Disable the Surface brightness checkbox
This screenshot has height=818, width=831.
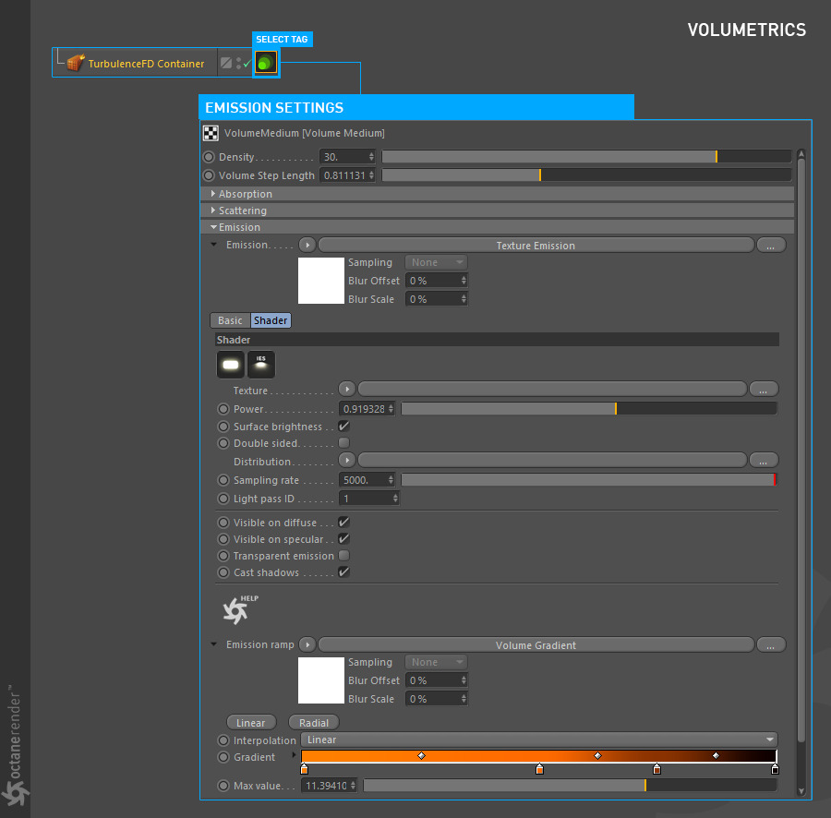click(x=343, y=427)
